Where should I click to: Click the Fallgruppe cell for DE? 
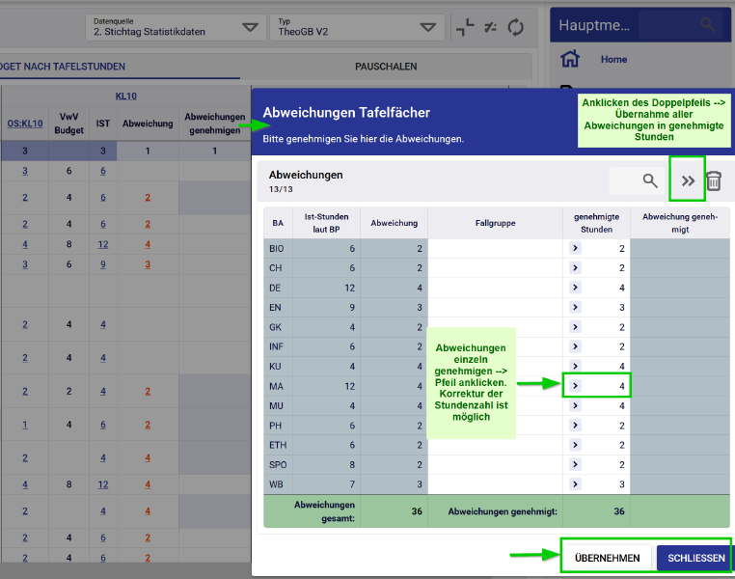[495, 288]
